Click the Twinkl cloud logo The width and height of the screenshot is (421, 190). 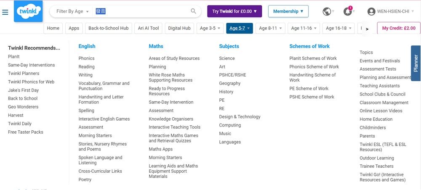(x=28, y=11)
